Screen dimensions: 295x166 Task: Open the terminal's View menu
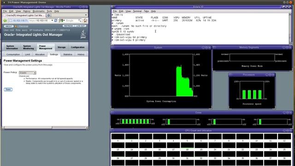click(128, 11)
